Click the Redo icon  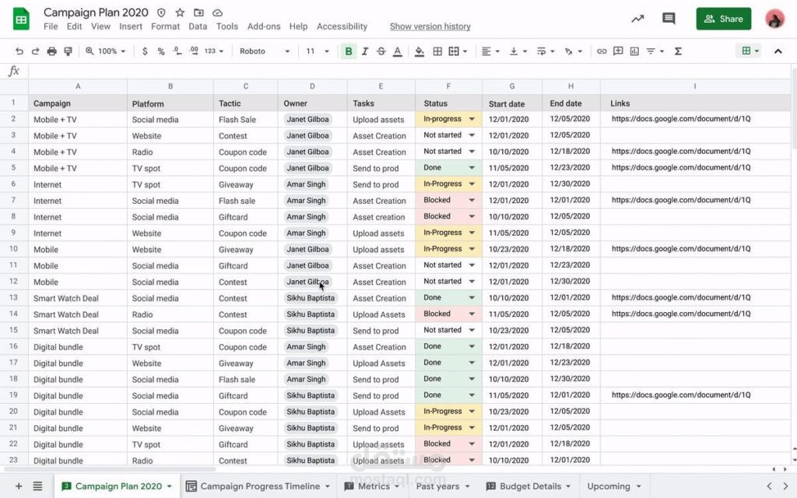click(35, 51)
